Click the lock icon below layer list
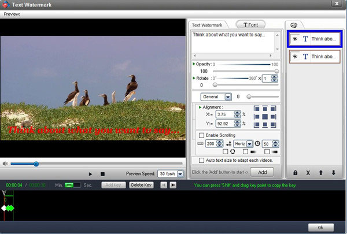 [295, 173]
